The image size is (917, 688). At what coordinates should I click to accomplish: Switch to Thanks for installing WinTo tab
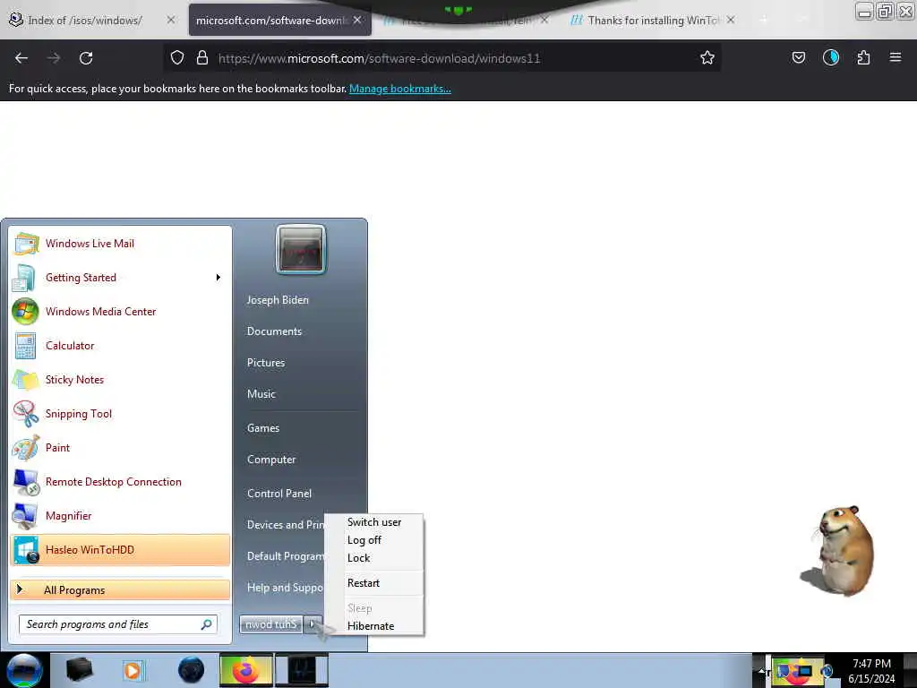652,21
